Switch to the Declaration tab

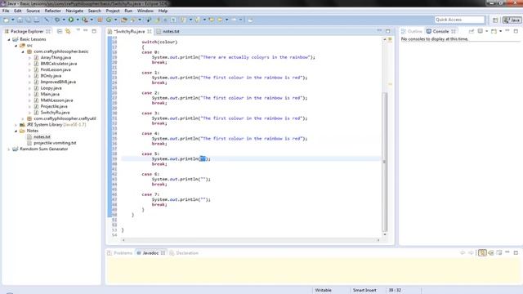pos(184,253)
